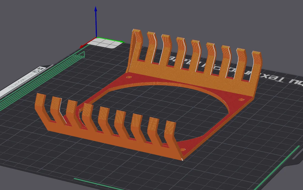Click the blue Z-axis arrow tip

[96, 9]
